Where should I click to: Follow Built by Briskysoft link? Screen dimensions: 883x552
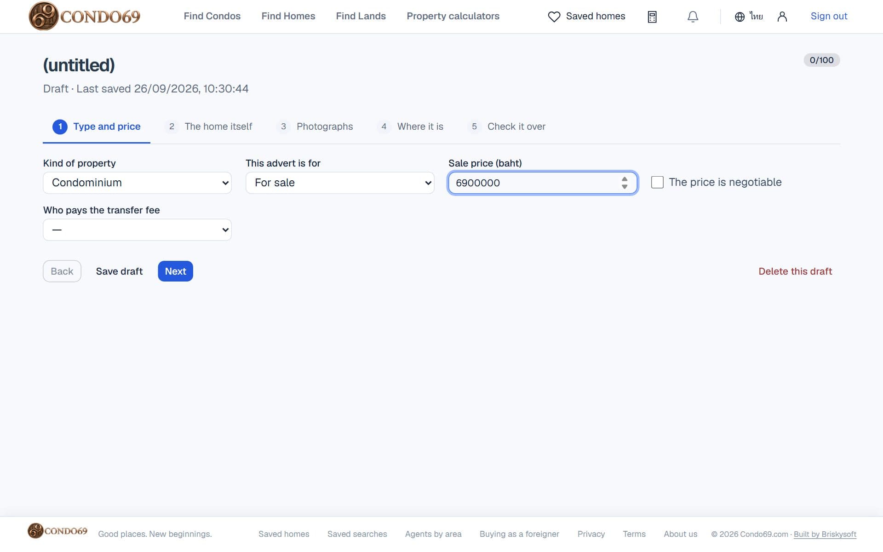[825, 534]
